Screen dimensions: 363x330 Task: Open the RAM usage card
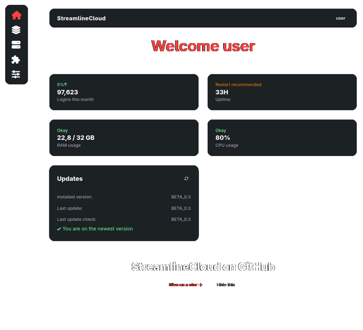[124, 138]
